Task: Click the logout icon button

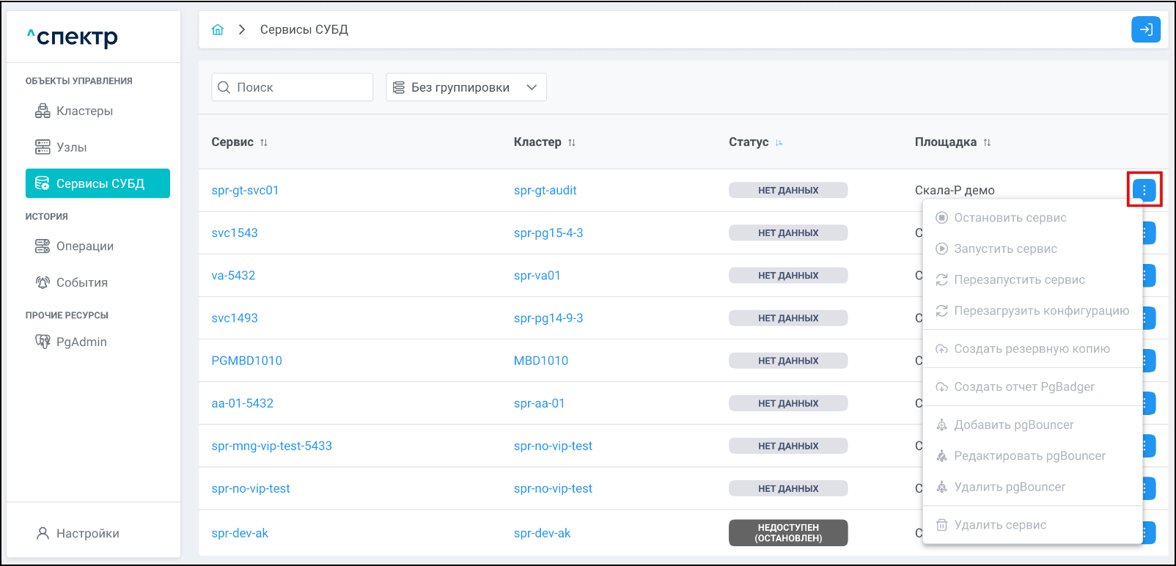Action: point(1145,30)
